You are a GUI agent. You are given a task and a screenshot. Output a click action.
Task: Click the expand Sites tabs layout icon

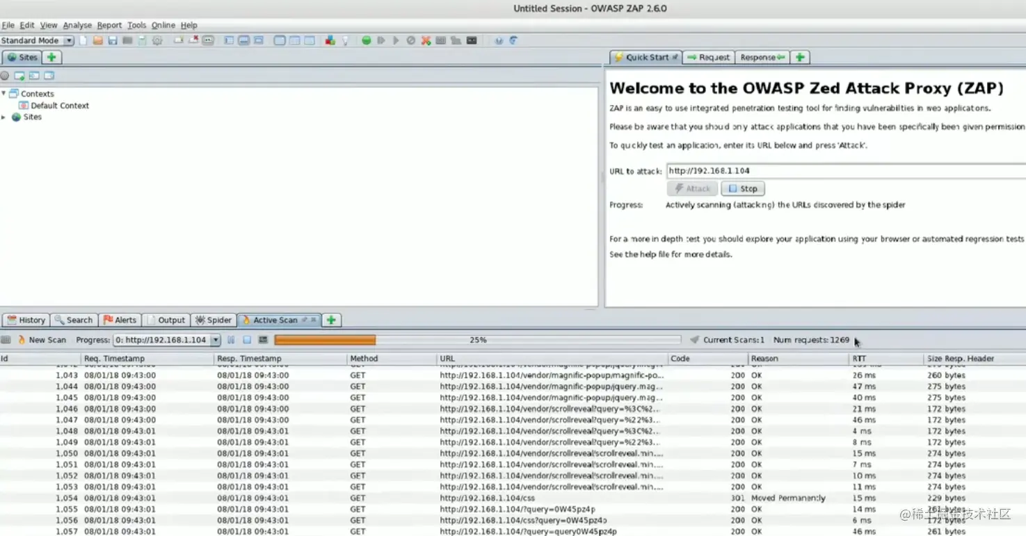pos(229,40)
